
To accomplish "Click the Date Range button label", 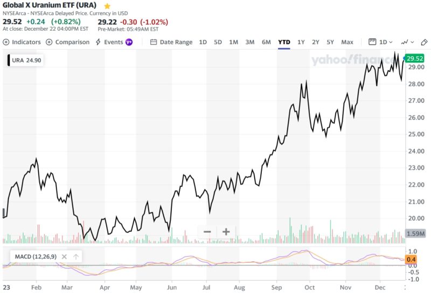I will click(x=176, y=42).
